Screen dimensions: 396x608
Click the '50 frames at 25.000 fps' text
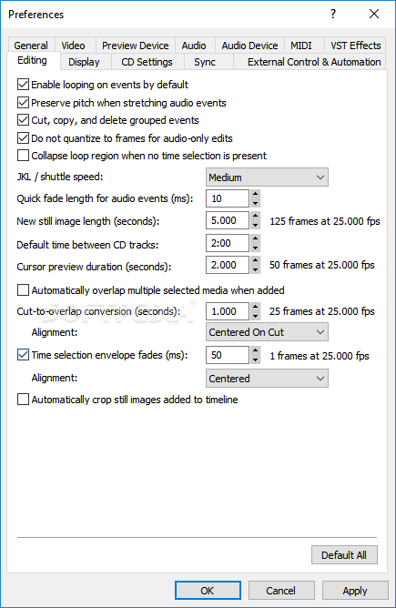coord(322,265)
